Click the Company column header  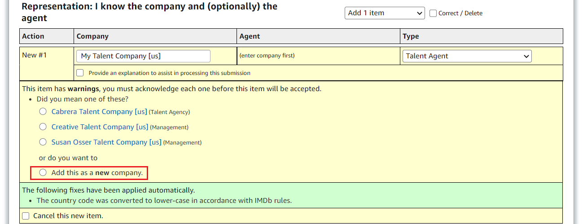92,36
